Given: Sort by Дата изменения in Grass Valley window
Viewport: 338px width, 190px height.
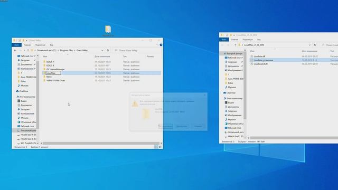Looking at the screenshot, I should click(102, 56).
